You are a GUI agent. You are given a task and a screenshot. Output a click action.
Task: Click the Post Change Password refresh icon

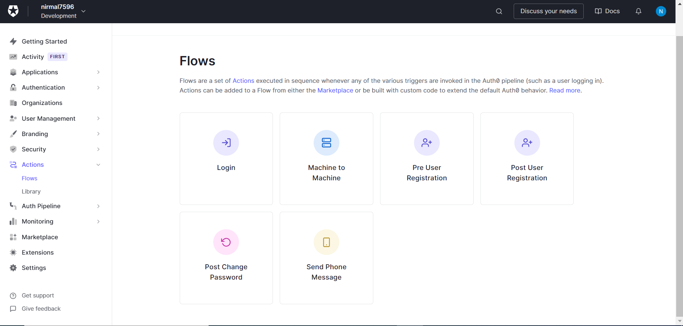(x=226, y=242)
